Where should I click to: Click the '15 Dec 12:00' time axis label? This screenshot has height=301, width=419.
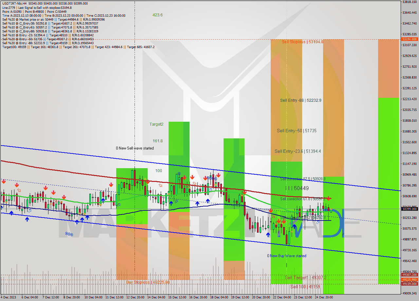pyautogui.click(x=177, y=297)
